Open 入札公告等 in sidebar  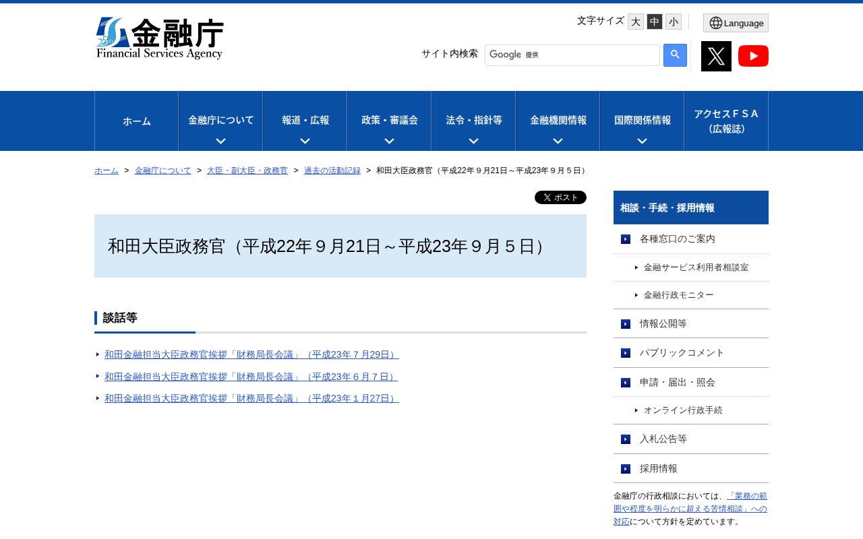click(x=691, y=439)
